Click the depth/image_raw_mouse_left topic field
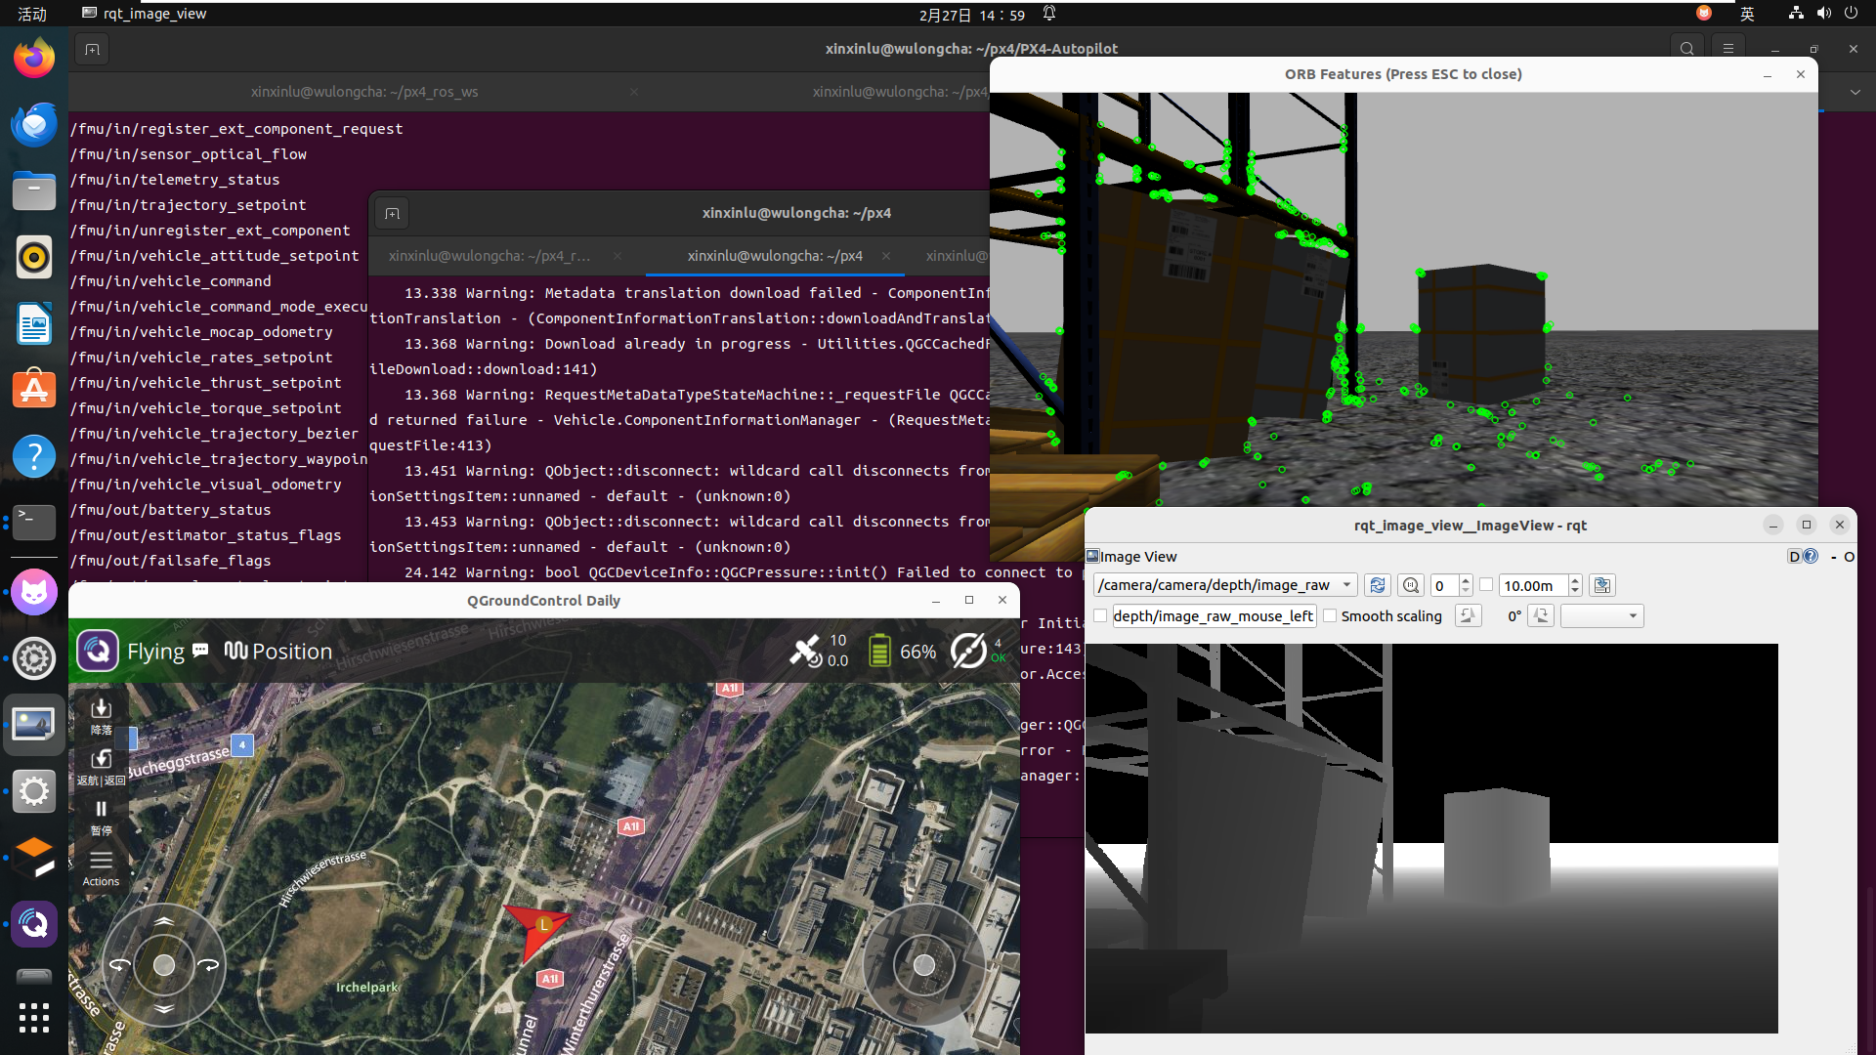This screenshot has width=1876, height=1055. [1214, 615]
